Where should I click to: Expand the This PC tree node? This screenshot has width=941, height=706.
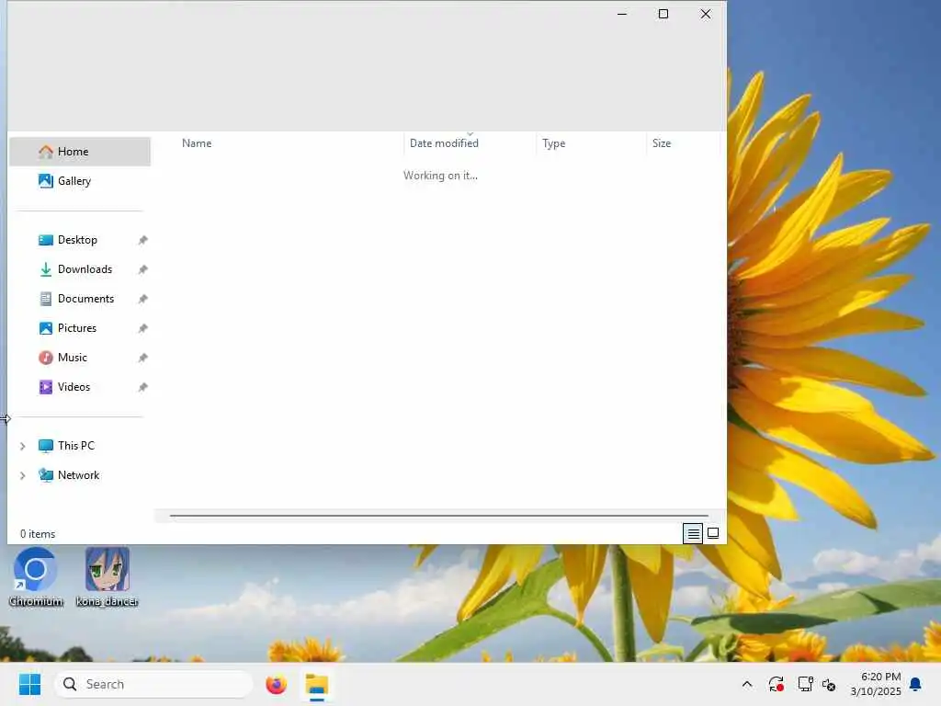click(23, 446)
